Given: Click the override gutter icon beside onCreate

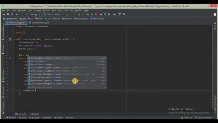Looking at the screenshot, I should coord(10,58).
